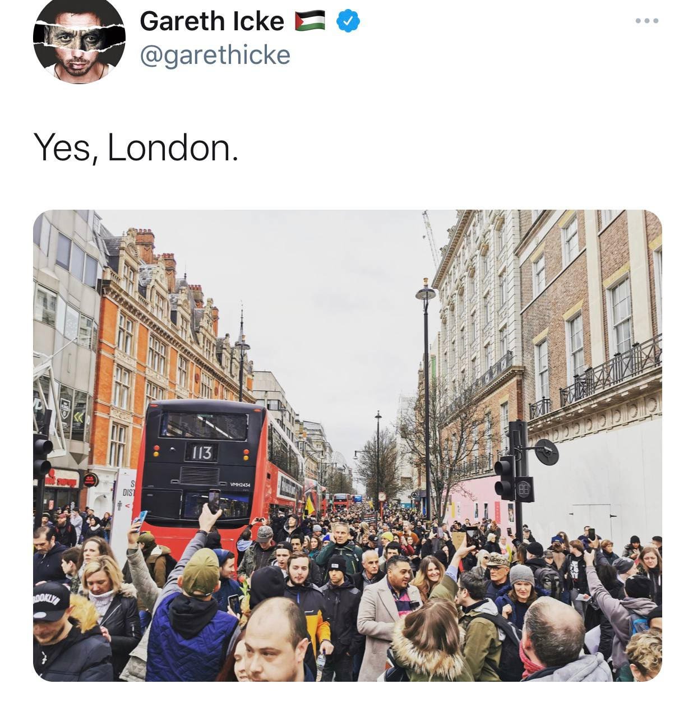Click the raised phone near the bus

coord(214,500)
